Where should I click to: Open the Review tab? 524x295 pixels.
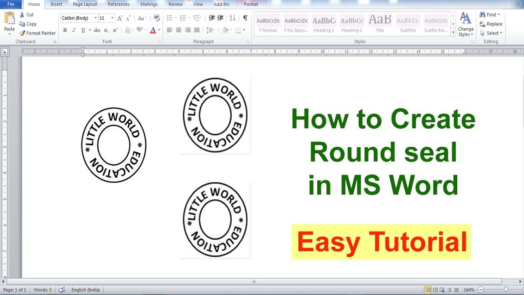pyautogui.click(x=175, y=4)
